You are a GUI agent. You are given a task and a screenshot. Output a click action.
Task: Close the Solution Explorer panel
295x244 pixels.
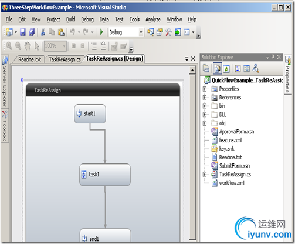click(x=279, y=57)
